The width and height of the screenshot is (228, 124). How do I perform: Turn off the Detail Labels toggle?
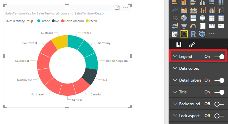point(219,80)
